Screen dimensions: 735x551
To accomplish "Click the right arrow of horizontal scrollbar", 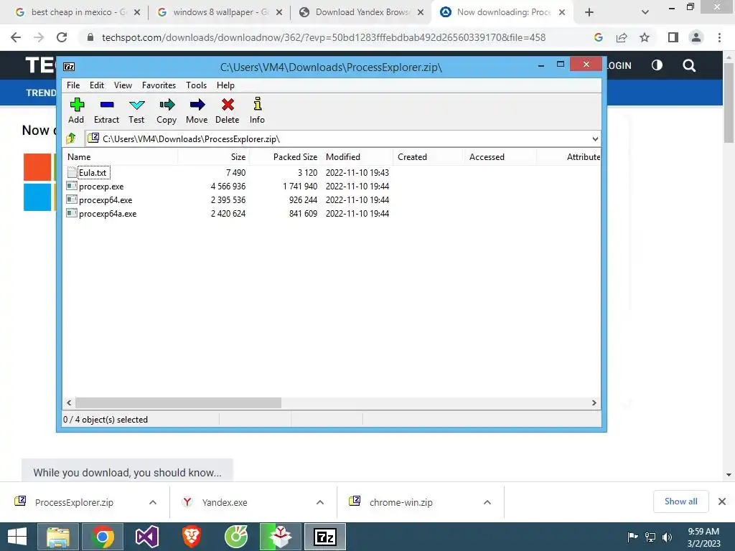I will (594, 403).
